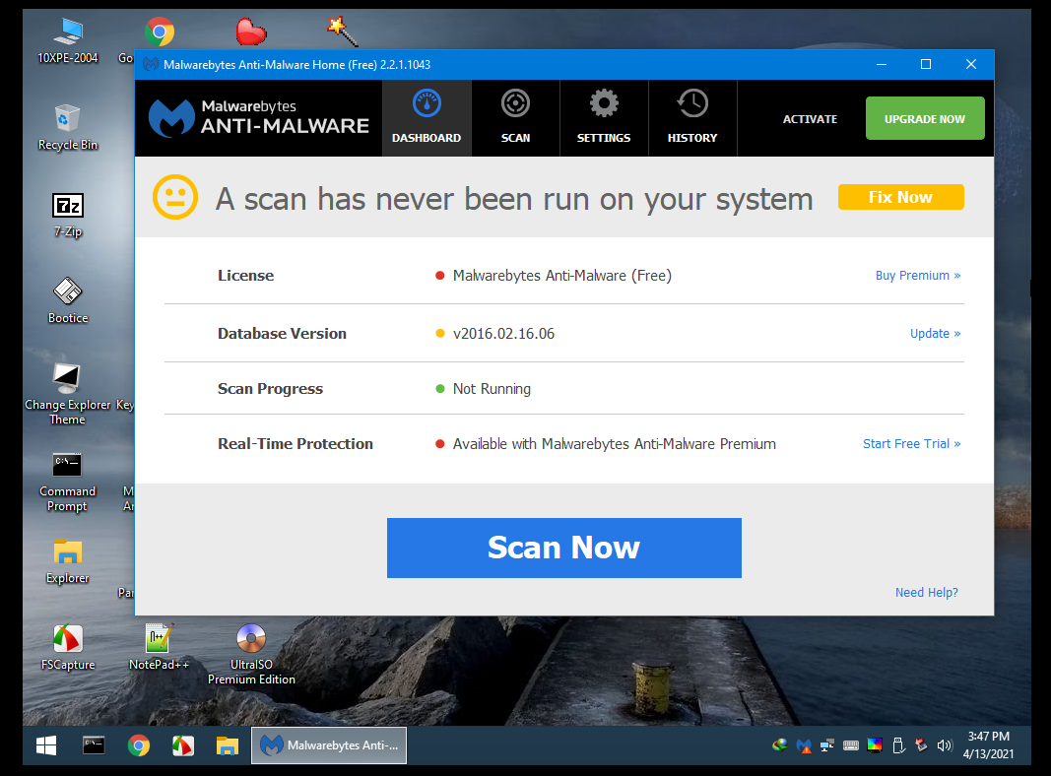Screen dimensions: 1051x776
Task: Click the database Update link
Action: (x=935, y=334)
